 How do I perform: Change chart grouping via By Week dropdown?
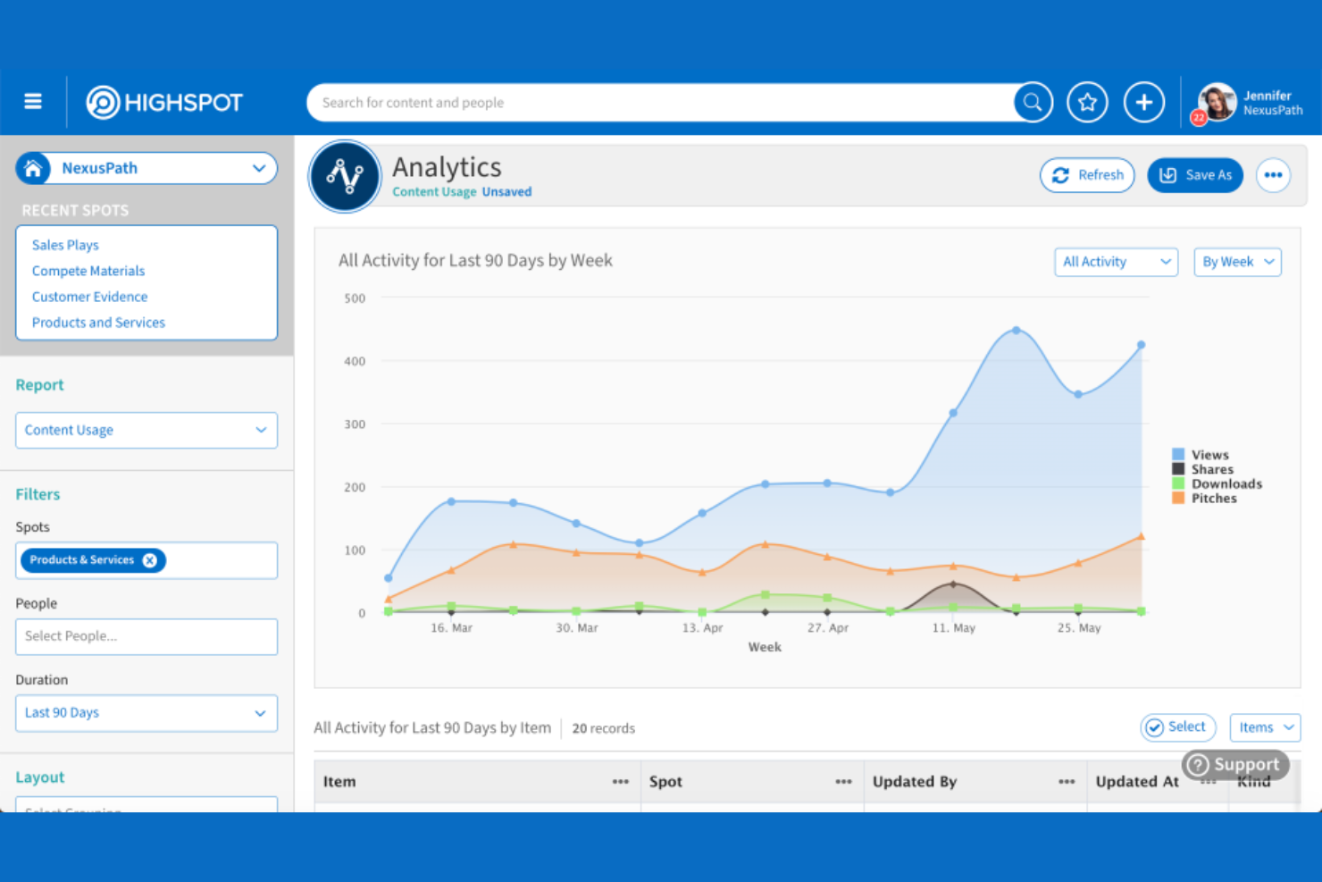1237,262
